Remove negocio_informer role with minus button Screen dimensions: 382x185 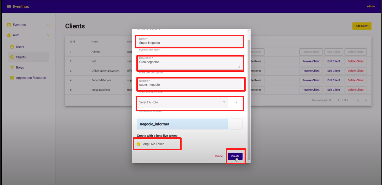(236, 124)
